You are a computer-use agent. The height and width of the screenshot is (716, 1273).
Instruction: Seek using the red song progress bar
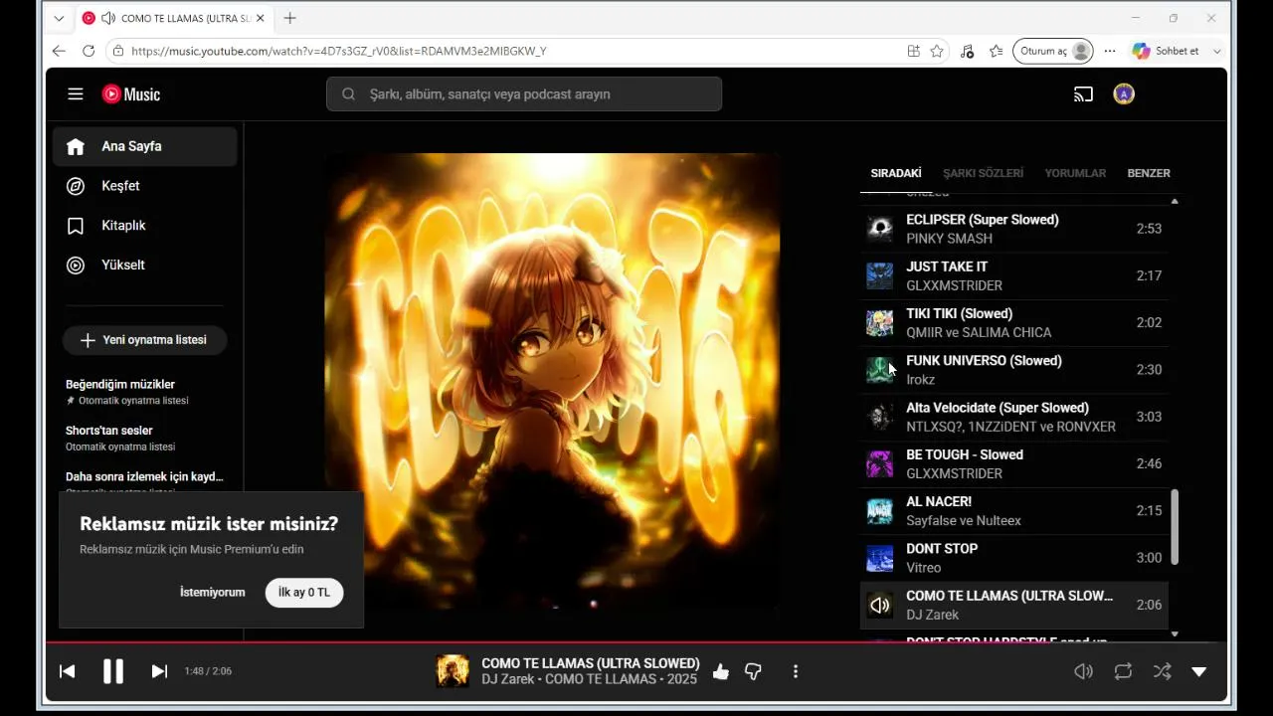636,642
